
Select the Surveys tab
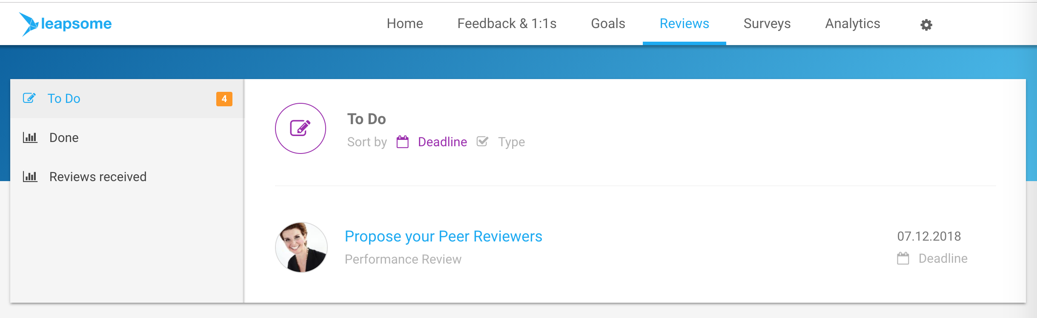[x=767, y=24]
